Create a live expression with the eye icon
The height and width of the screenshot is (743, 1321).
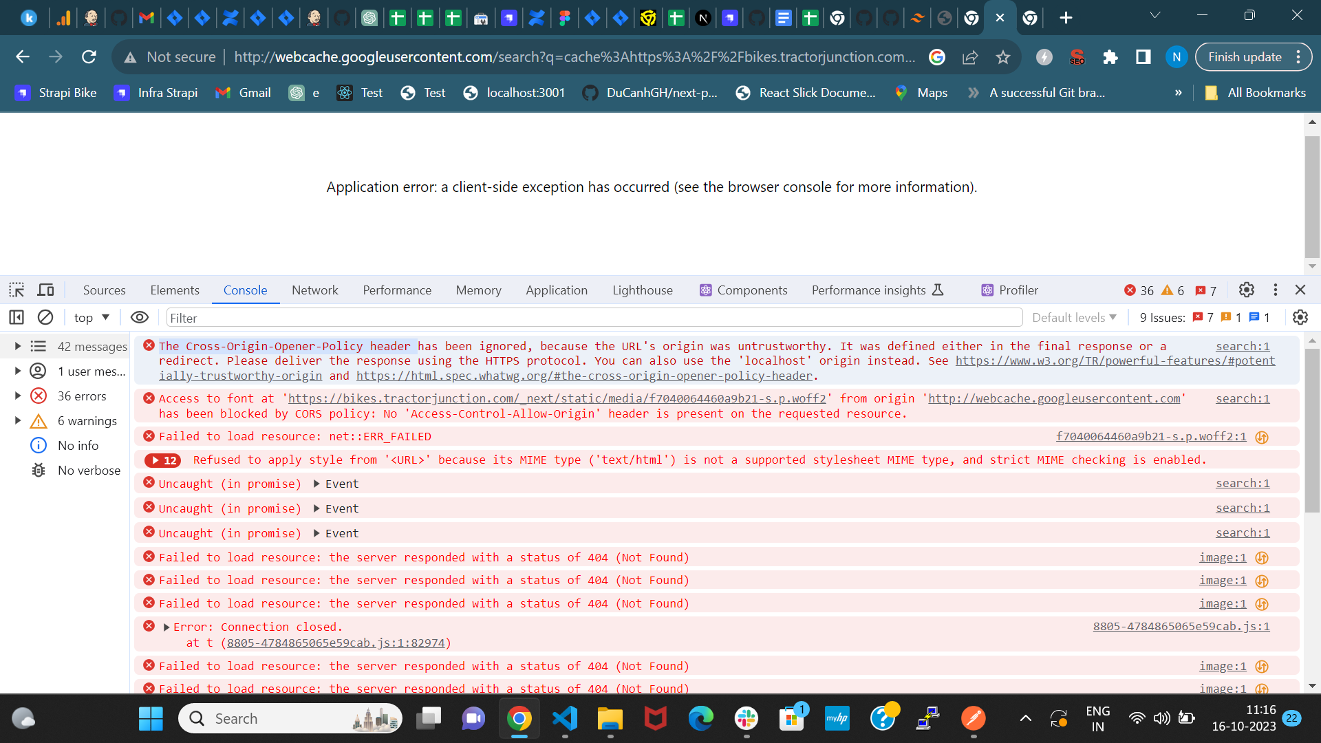coord(140,317)
